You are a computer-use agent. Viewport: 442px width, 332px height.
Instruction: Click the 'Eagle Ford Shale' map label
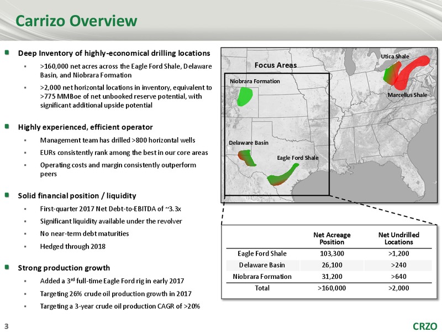click(x=298, y=158)
